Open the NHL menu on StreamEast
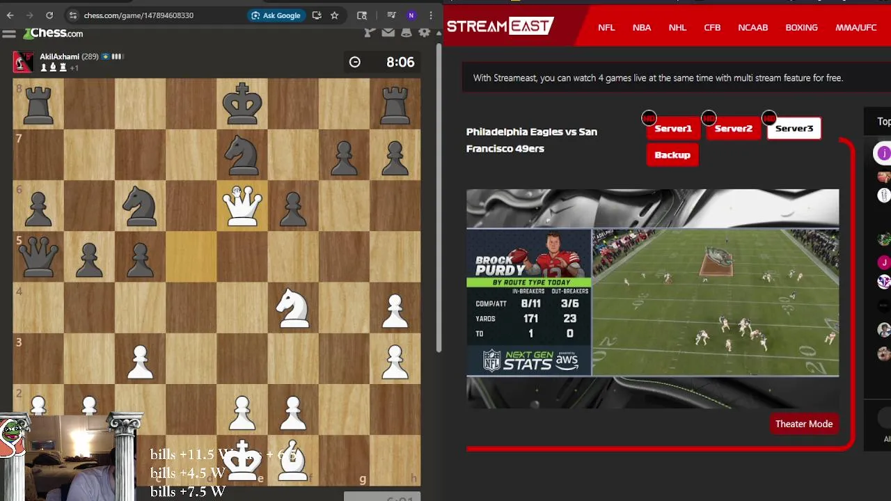The image size is (891, 501). pyautogui.click(x=677, y=27)
